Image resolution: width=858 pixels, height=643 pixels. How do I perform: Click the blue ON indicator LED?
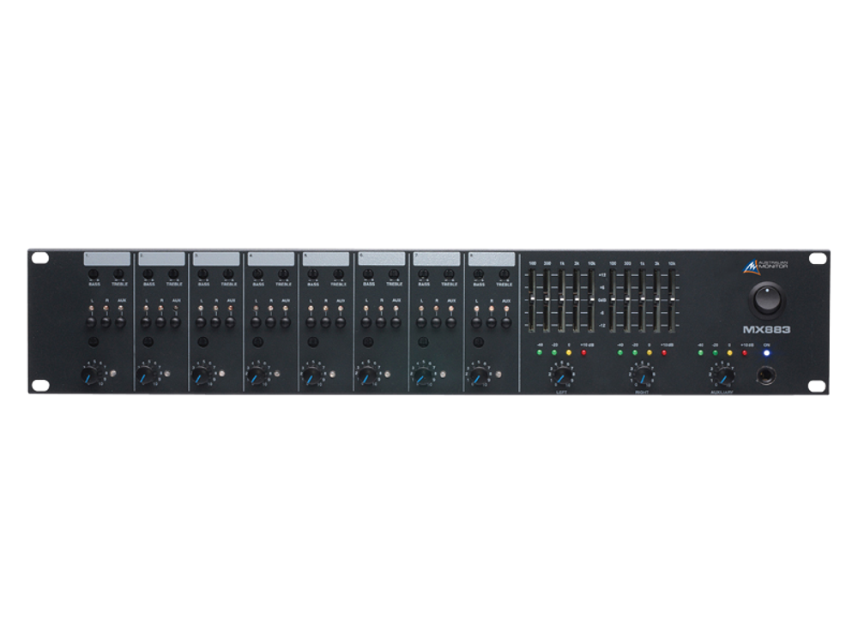pyautogui.click(x=766, y=353)
